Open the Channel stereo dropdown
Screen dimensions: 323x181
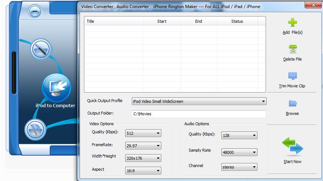point(239,167)
